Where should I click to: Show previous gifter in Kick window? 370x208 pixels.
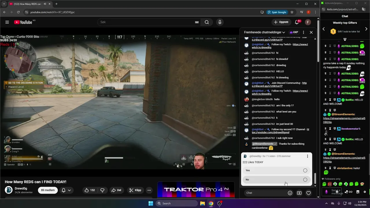tap(324, 29)
